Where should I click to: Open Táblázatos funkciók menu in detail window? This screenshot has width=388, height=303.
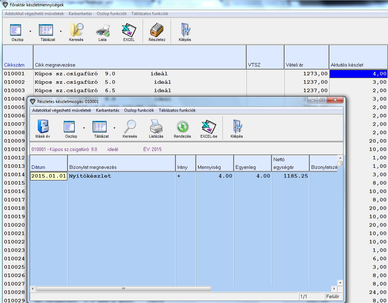(177, 110)
